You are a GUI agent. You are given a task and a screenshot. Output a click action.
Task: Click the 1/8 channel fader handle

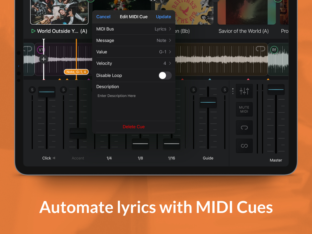(x=140, y=144)
